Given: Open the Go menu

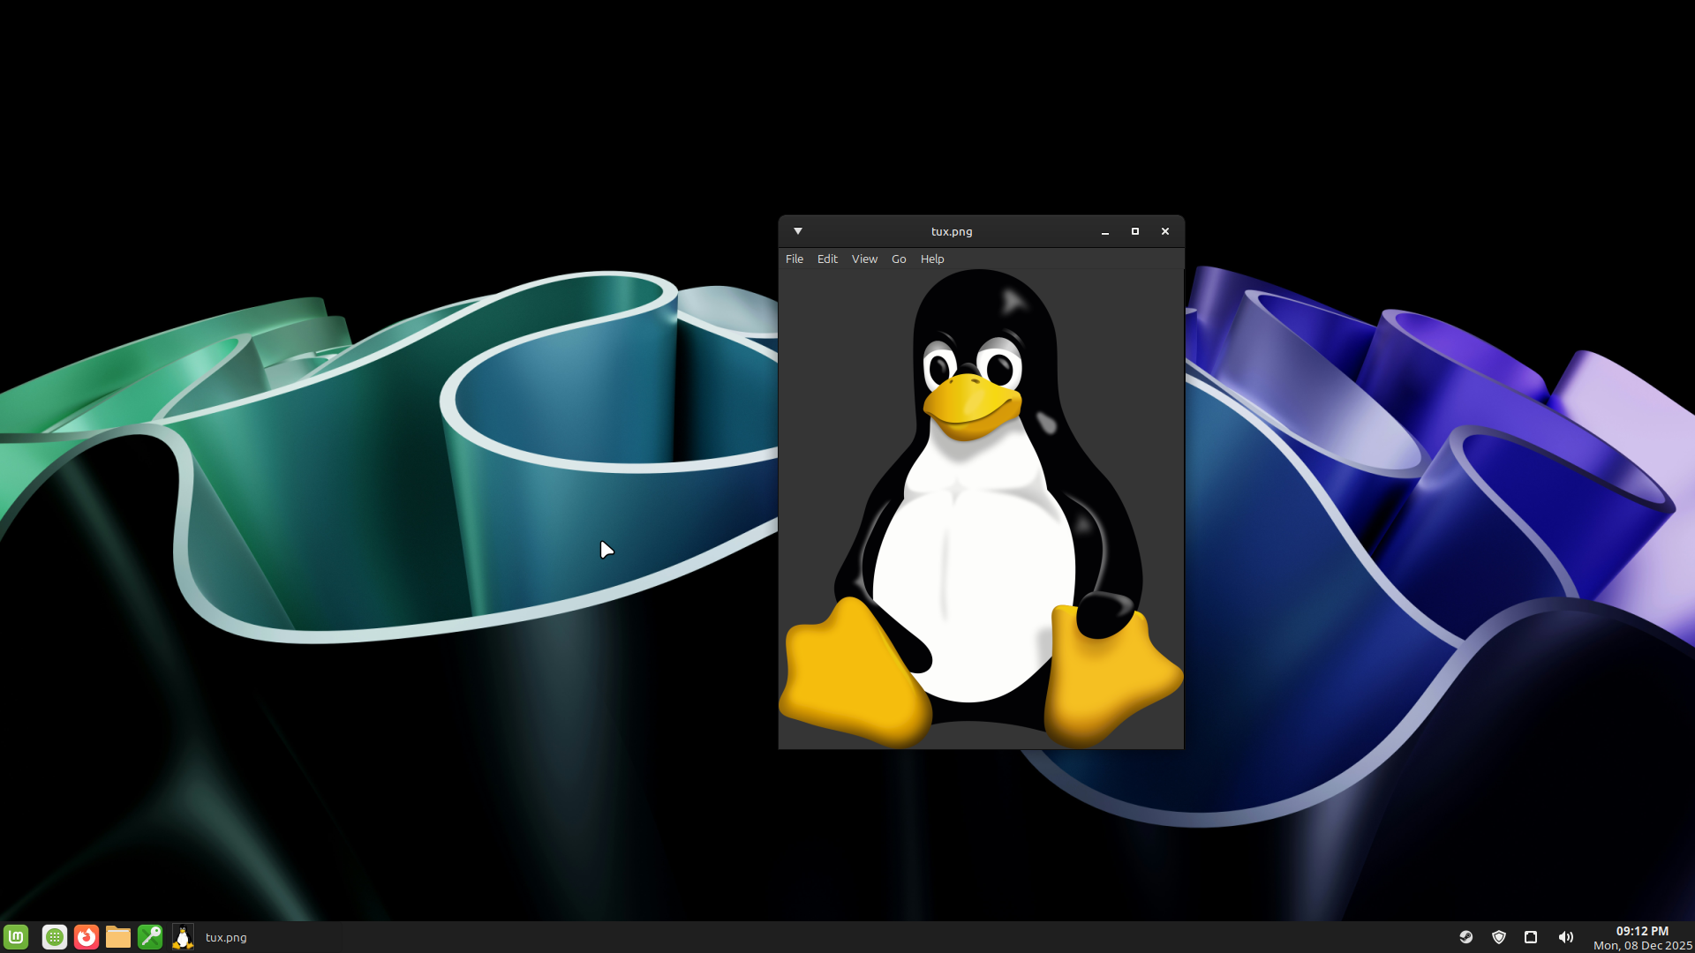Looking at the screenshot, I should click(899, 259).
